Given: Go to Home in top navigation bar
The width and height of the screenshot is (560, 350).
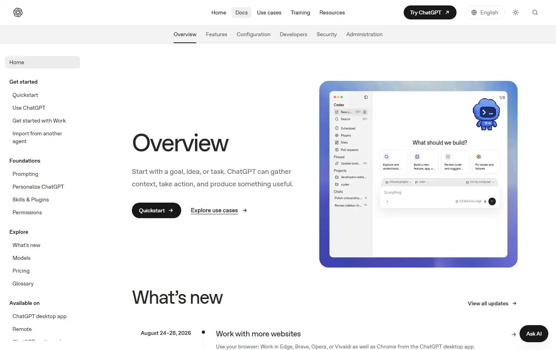Looking at the screenshot, I should (219, 12).
